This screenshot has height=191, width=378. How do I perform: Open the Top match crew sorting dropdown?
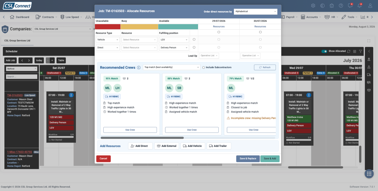point(172,67)
